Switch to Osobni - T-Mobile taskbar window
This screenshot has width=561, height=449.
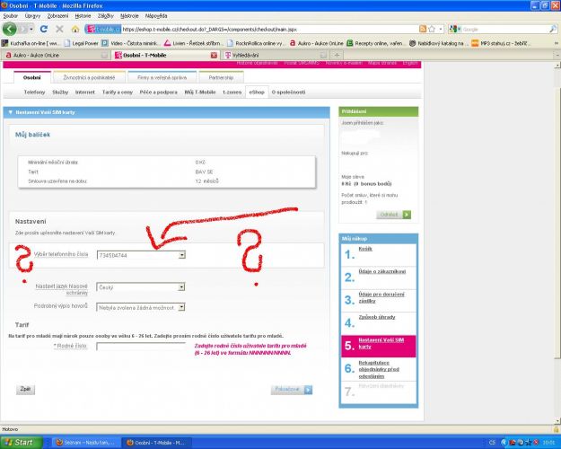(x=156, y=443)
